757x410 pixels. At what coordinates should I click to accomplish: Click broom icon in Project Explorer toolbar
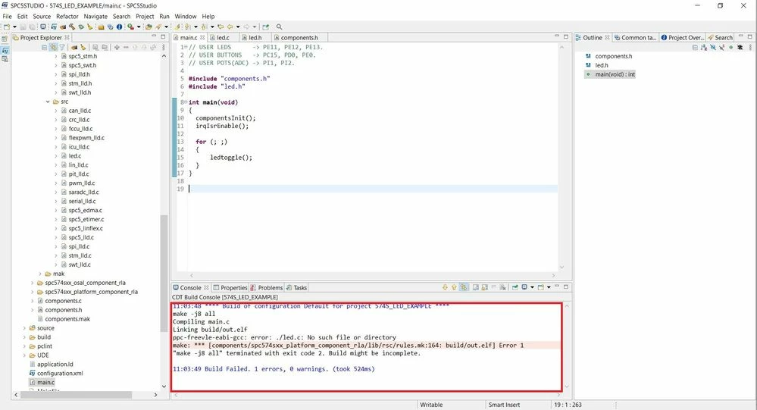point(83,47)
